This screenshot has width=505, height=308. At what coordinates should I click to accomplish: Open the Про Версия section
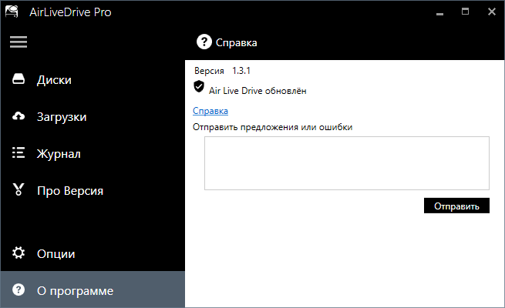tap(93, 190)
